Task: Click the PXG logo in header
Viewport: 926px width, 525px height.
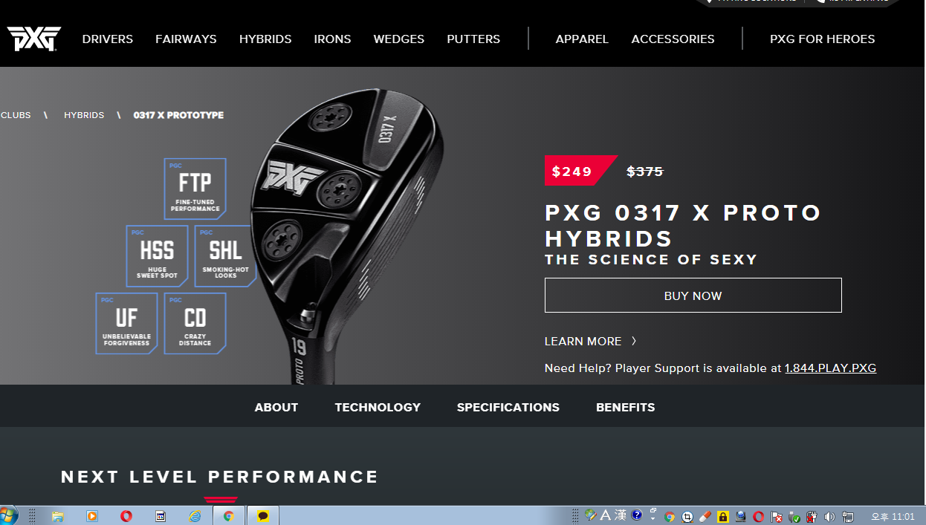Action: tap(33, 39)
